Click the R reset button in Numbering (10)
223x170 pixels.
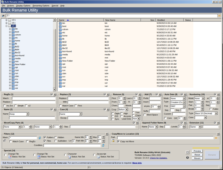tap(218, 95)
